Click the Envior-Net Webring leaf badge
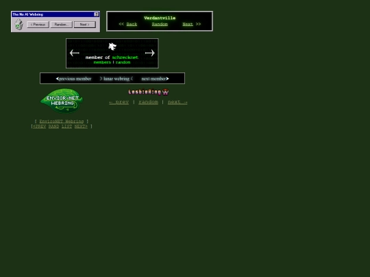This screenshot has height=277, width=370. (x=62, y=101)
